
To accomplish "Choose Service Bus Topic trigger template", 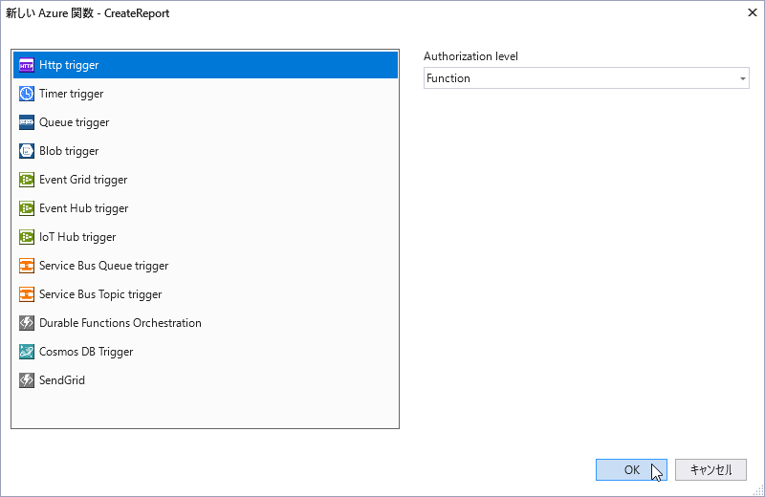I will (206, 294).
